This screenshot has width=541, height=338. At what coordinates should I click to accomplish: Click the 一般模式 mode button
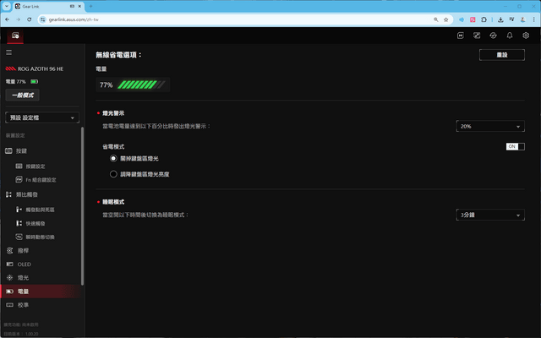point(23,95)
